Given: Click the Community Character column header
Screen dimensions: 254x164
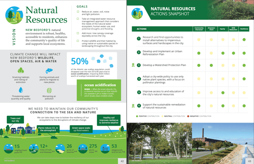Looking at the screenshot, I should [199, 29].
